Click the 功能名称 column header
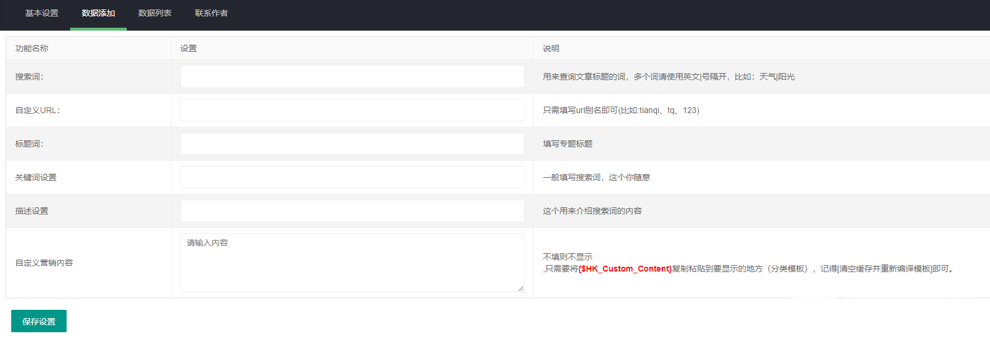990x354 pixels. (32, 48)
